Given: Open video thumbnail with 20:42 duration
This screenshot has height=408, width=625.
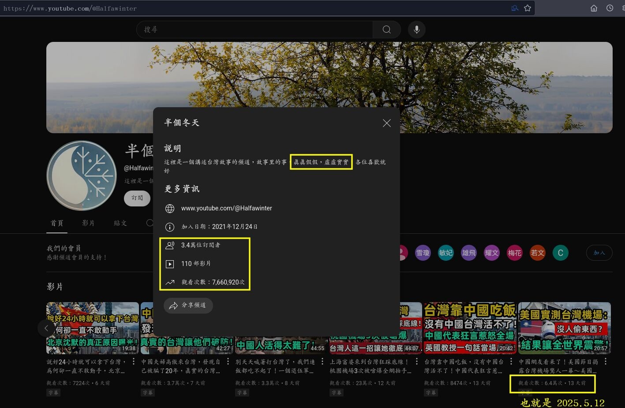Looking at the screenshot, I should click(x=470, y=328).
